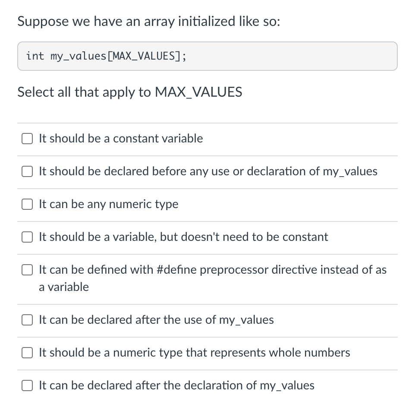The image size is (415, 417).
Task: Select checkbox for variable that needn't be constant
Action: (x=27, y=237)
